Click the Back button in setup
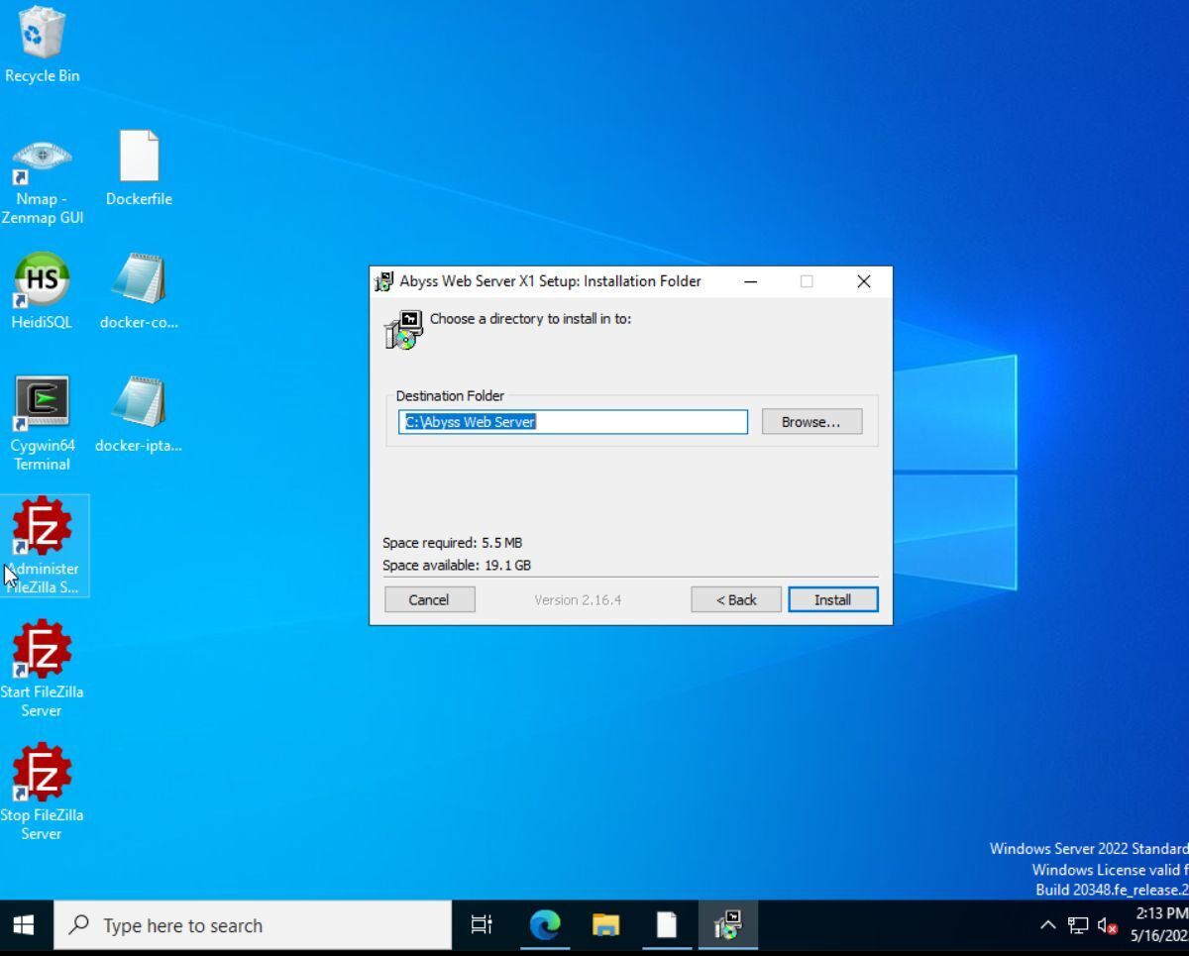The width and height of the screenshot is (1189, 956). [735, 599]
